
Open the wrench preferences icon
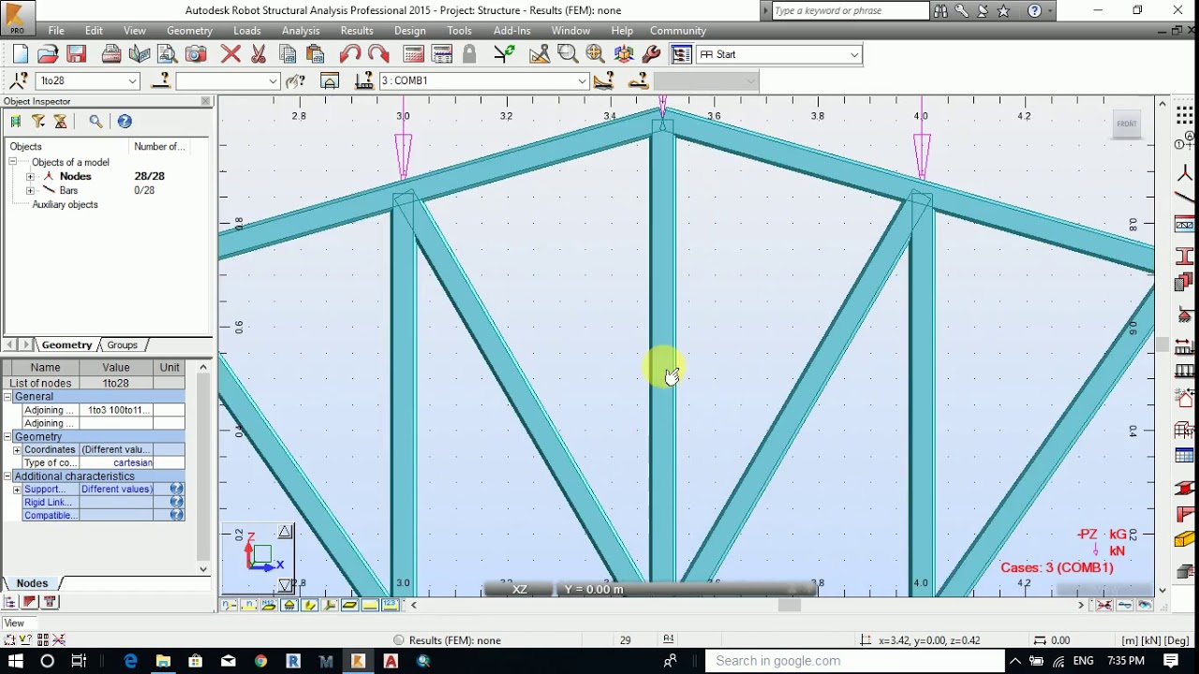pos(652,54)
